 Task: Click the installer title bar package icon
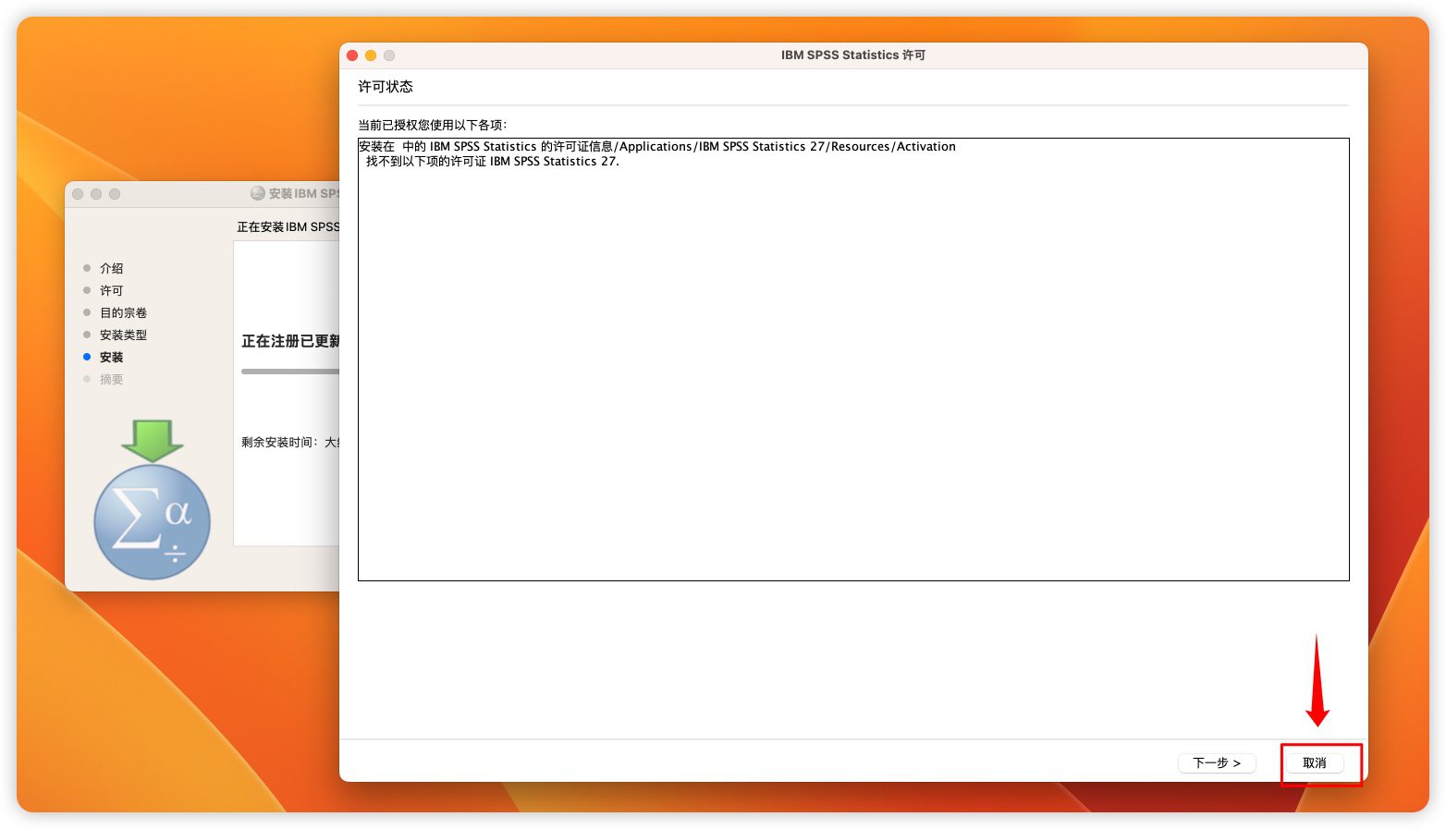[258, 193]
